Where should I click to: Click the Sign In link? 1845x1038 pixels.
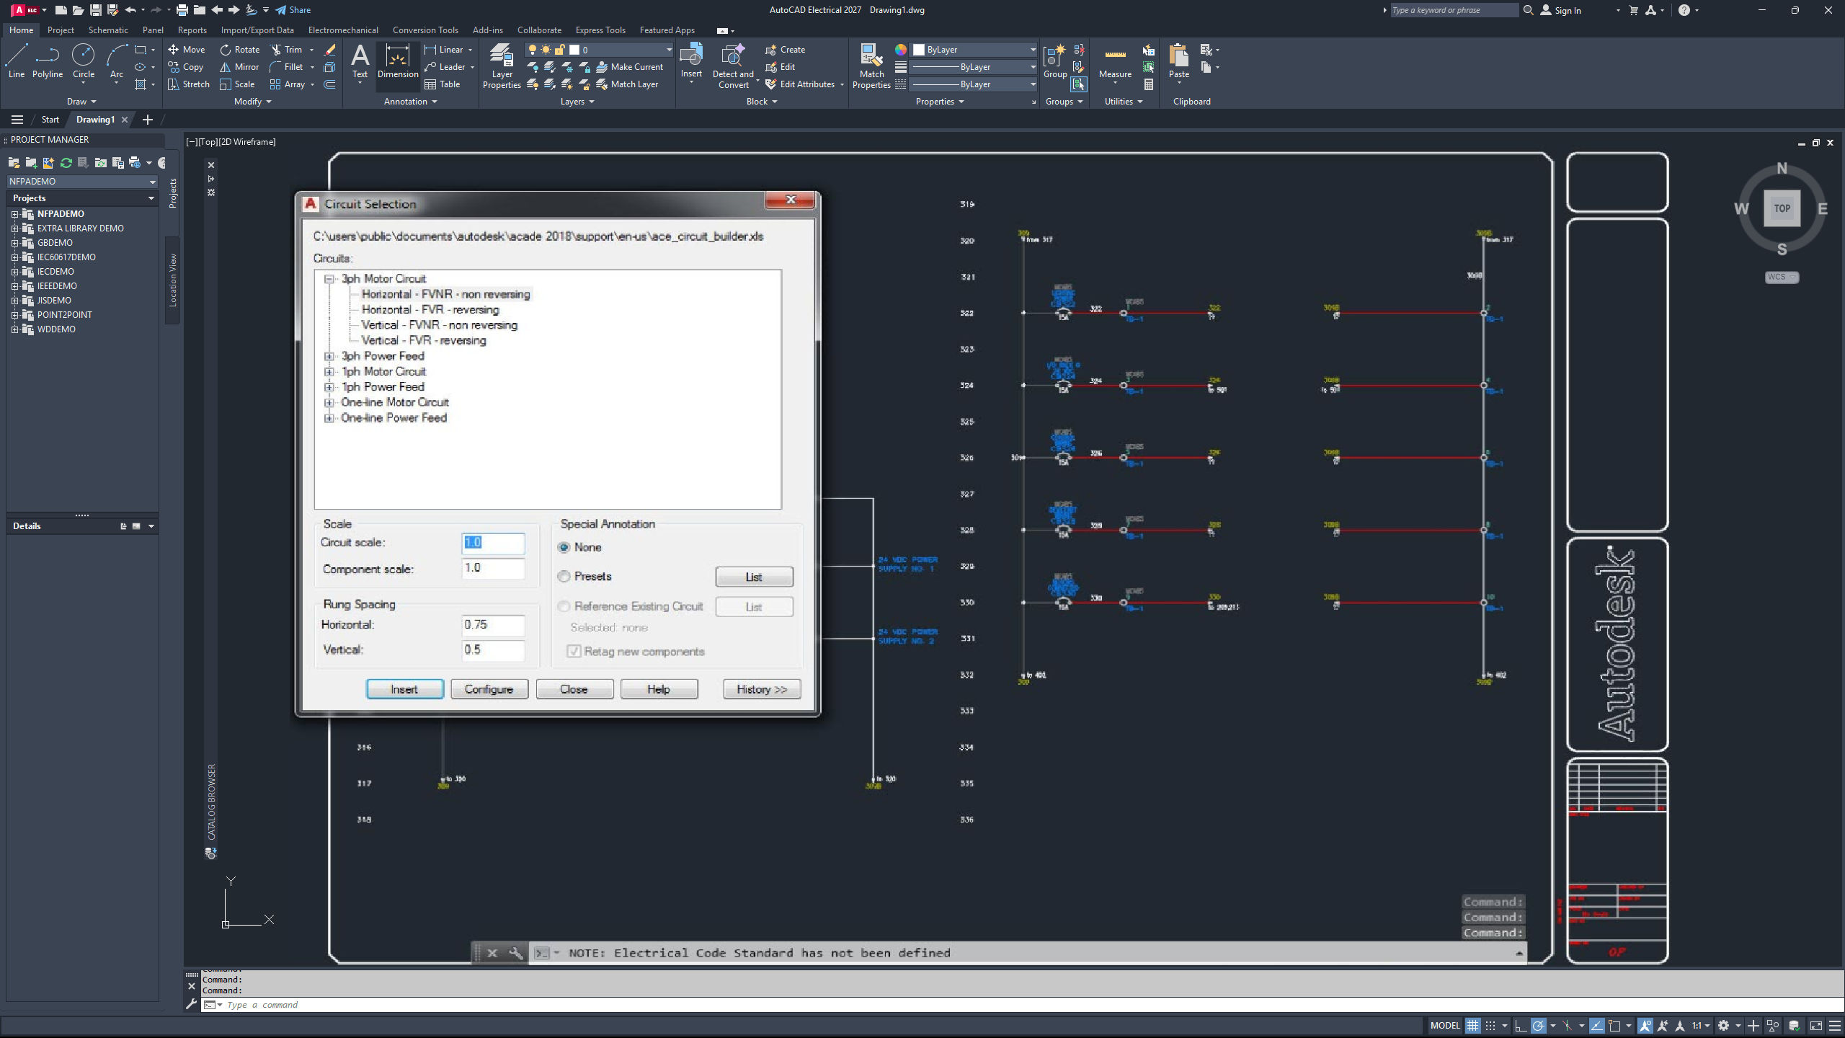[1561, 10]
